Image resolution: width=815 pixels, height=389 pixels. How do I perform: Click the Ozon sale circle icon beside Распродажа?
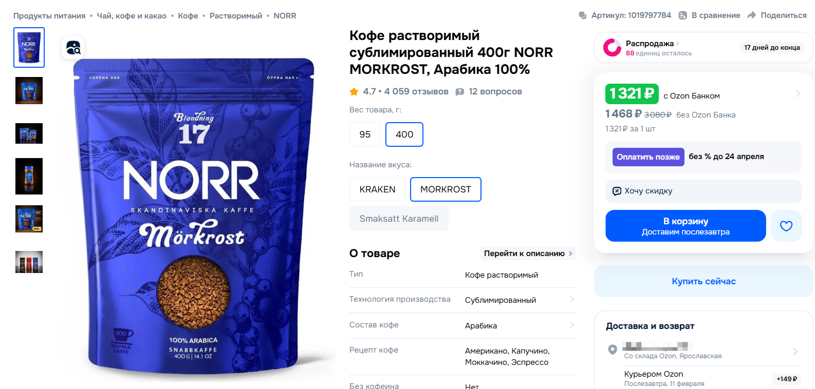coord(612,48)
